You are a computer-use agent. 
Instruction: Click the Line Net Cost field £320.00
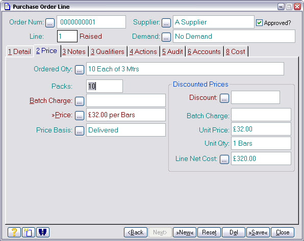click(261, 158)
